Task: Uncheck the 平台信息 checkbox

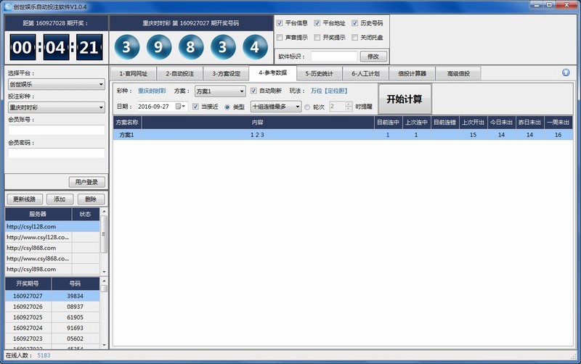Action: click(280, 23)
